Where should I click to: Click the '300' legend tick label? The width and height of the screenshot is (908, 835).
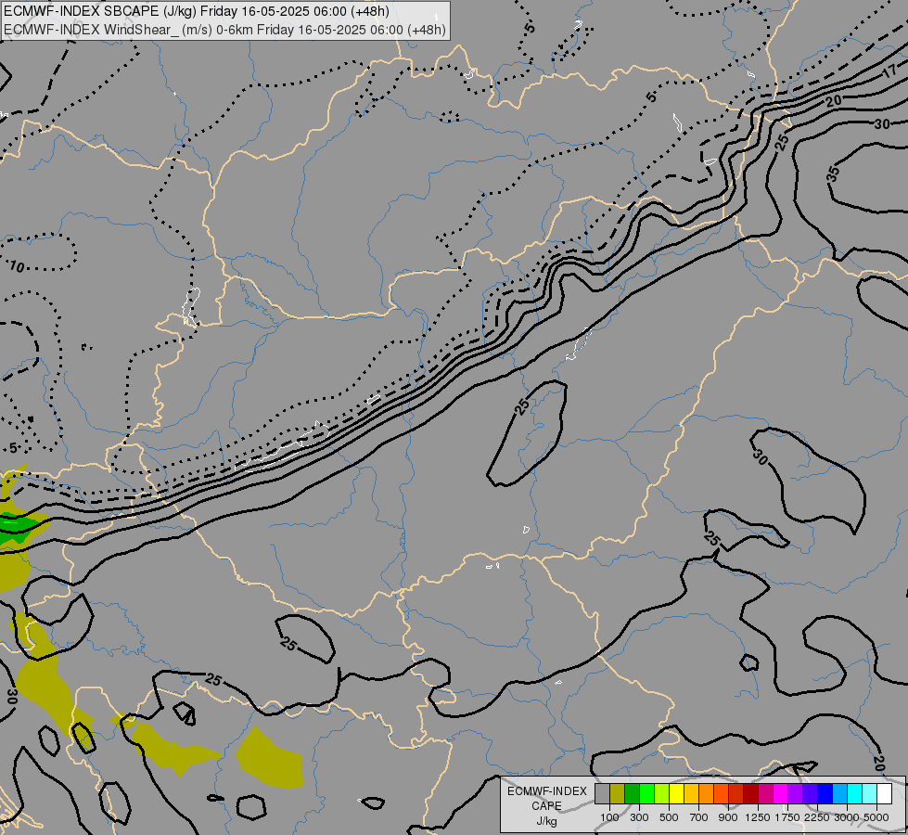point(639,817)
